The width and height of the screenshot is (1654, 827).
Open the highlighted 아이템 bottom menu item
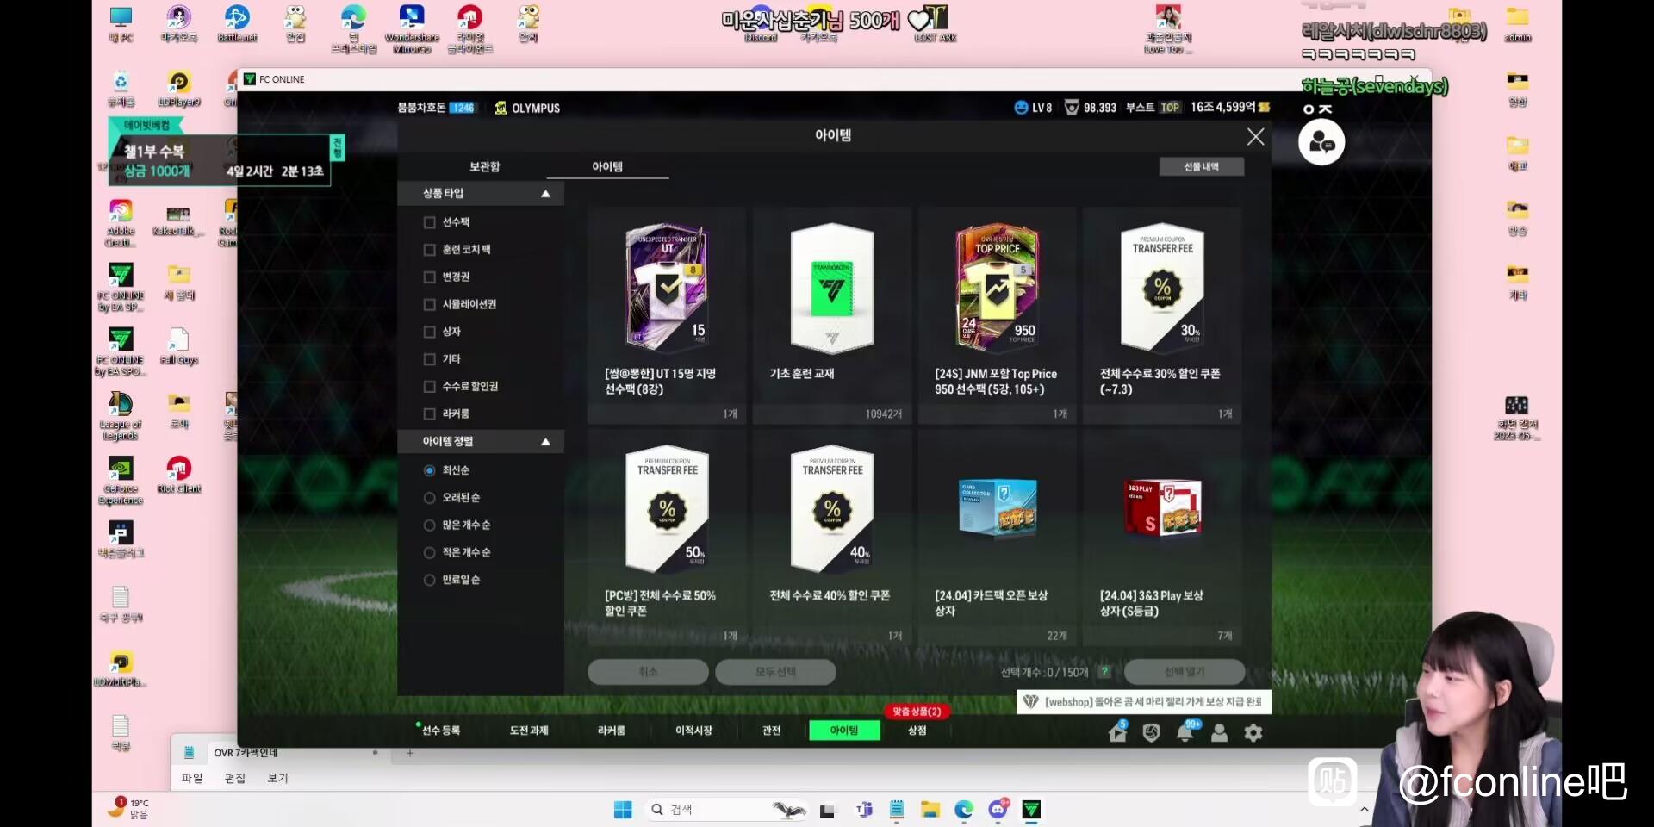coord(844,731)
